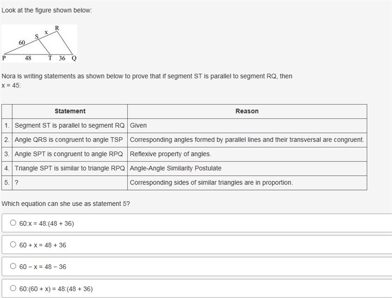This screenshot has width=392, height=298.
Task: Select radio for 60:(60 + x) = 48:(48 + 36)
Action: (x=13, y=288)
